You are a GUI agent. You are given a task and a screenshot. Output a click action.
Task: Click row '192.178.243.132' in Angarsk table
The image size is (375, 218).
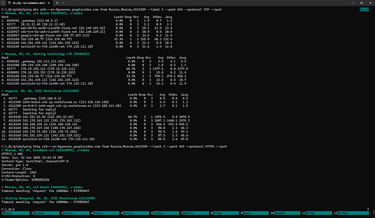pyautogui.click(x=96, y=120)
